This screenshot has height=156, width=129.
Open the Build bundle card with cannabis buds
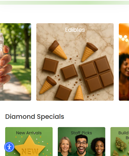[120, 142]
